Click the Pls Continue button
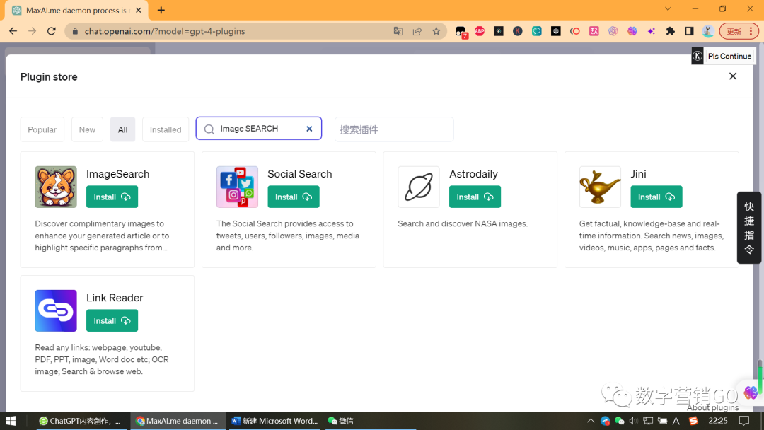The height and width of the screenshot is (430, 764). 729,56
